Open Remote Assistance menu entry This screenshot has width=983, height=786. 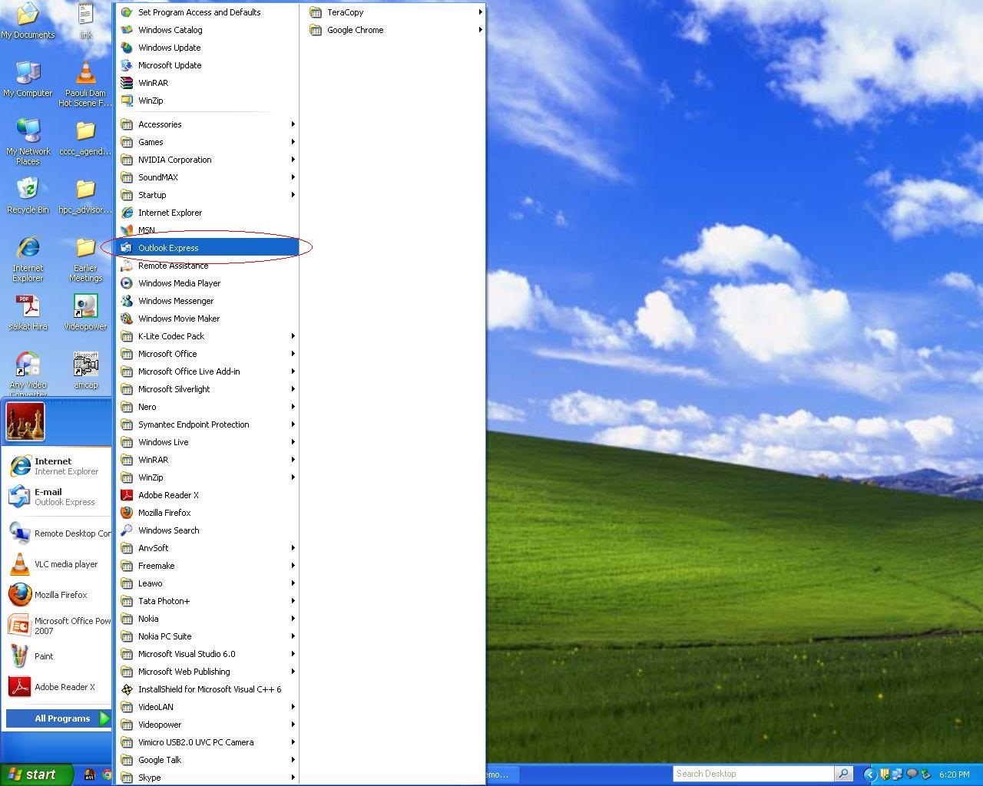208,266
